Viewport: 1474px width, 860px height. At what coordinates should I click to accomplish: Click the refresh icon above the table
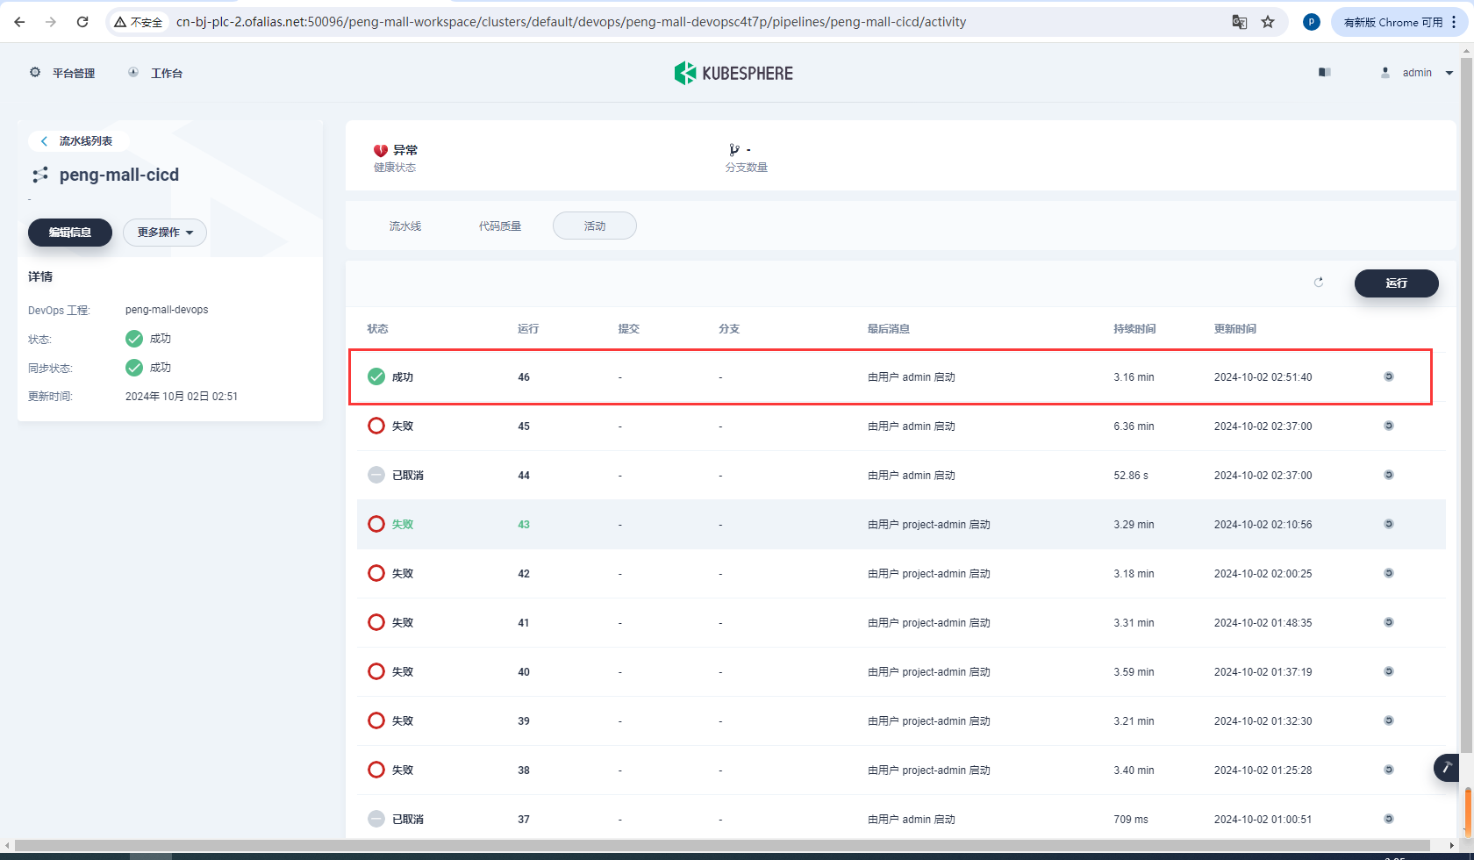(x=1319, y=283)
